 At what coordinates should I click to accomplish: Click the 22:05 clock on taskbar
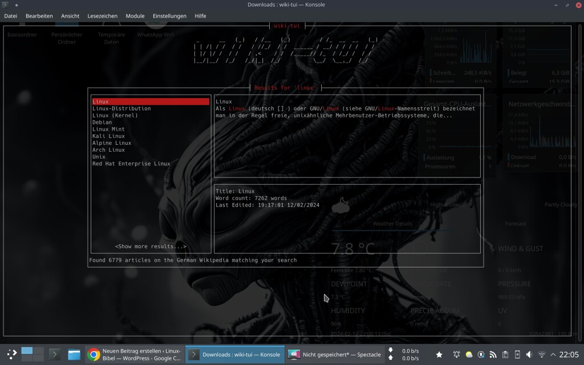(569, 355)
